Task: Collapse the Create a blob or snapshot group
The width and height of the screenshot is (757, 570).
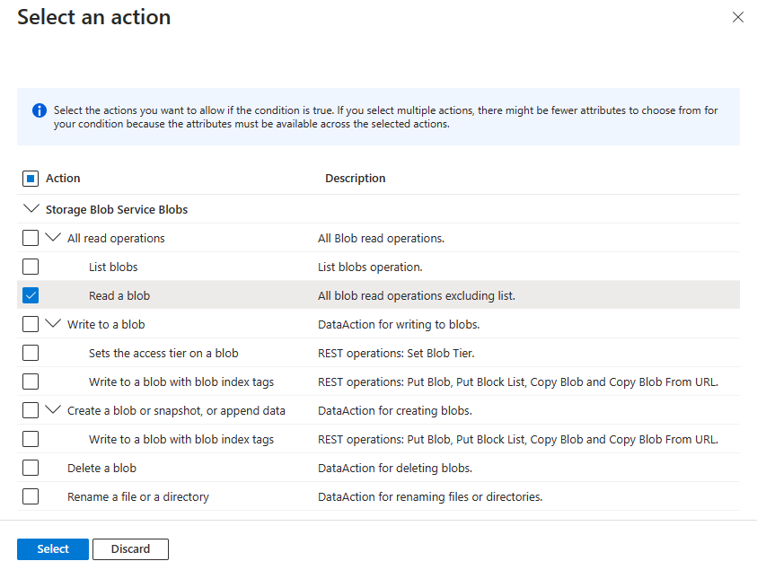Action: coord(52,409)
